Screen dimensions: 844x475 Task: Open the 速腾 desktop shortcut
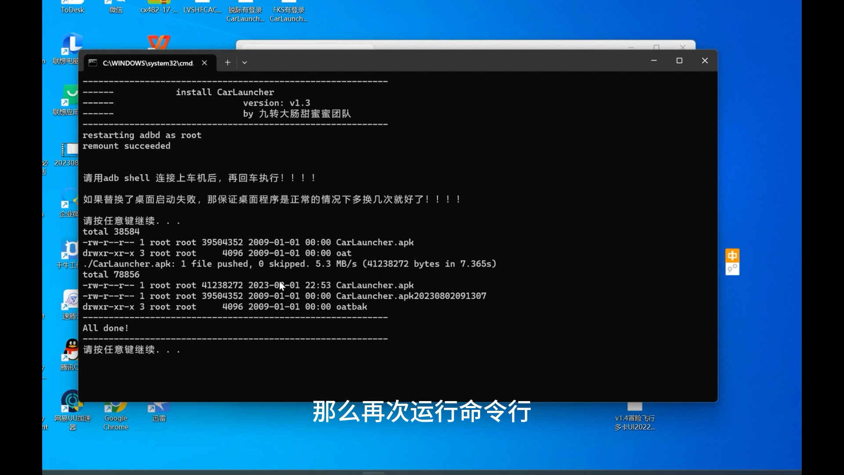click(x=70, y=305)
